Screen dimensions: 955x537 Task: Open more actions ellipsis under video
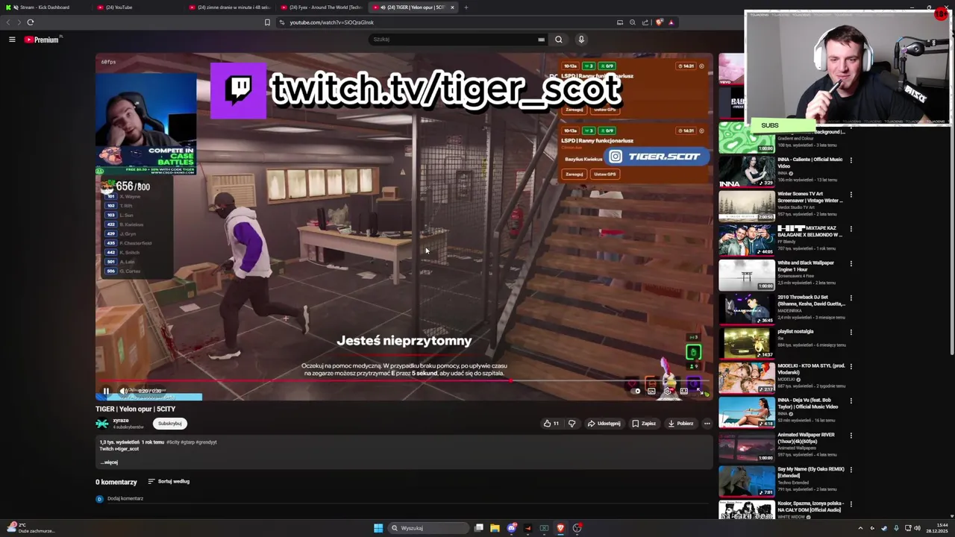pos(707,424)
